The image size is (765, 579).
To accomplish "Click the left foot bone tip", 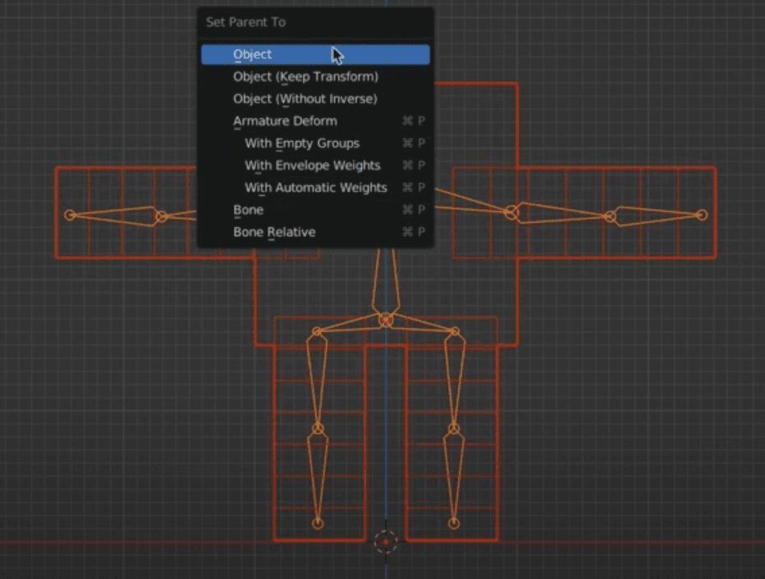I will 318,523.
